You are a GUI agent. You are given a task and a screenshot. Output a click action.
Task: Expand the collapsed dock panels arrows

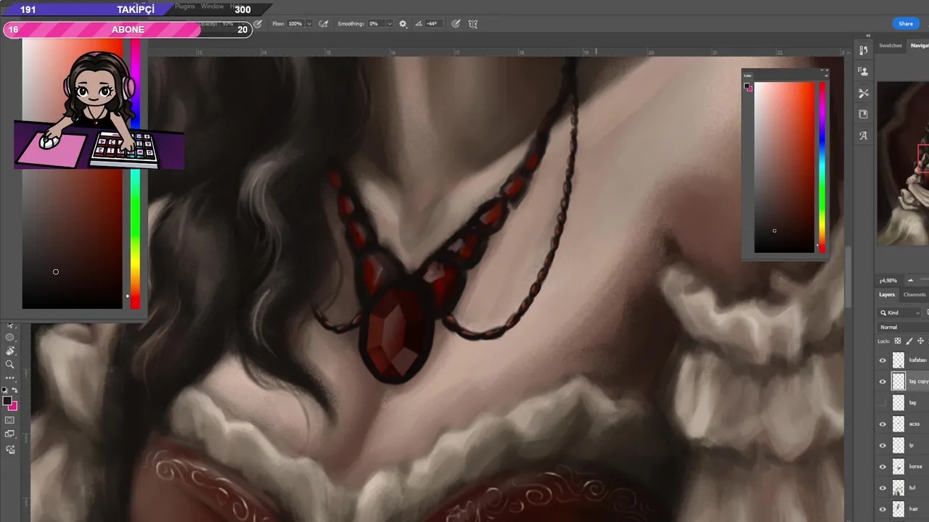tap(868, 36)
